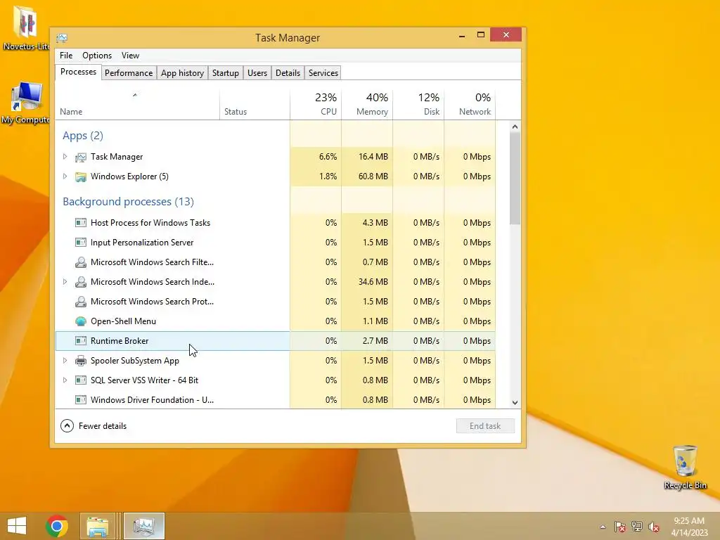Expand Microsoft Windows Search Indexer row
The height and width of the screenshot is (540, 720).
coord(65,282)
